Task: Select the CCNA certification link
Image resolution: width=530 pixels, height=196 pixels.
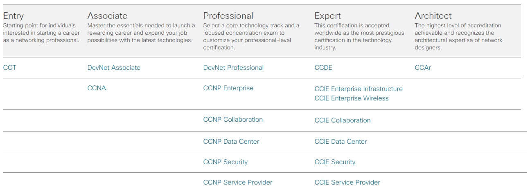Action: 97,88
